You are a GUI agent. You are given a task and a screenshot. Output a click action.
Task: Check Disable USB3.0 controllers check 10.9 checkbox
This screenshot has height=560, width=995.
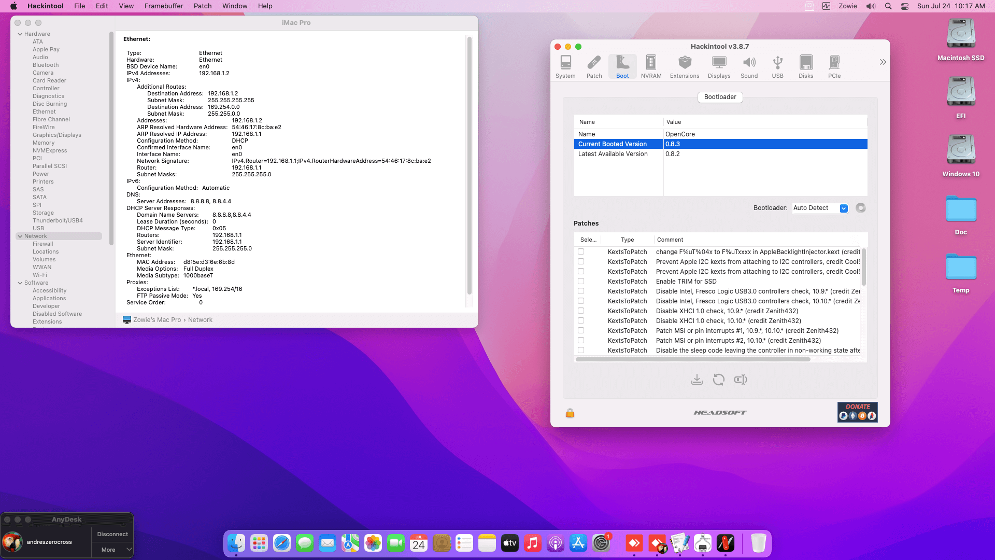[x=581, y=291]
